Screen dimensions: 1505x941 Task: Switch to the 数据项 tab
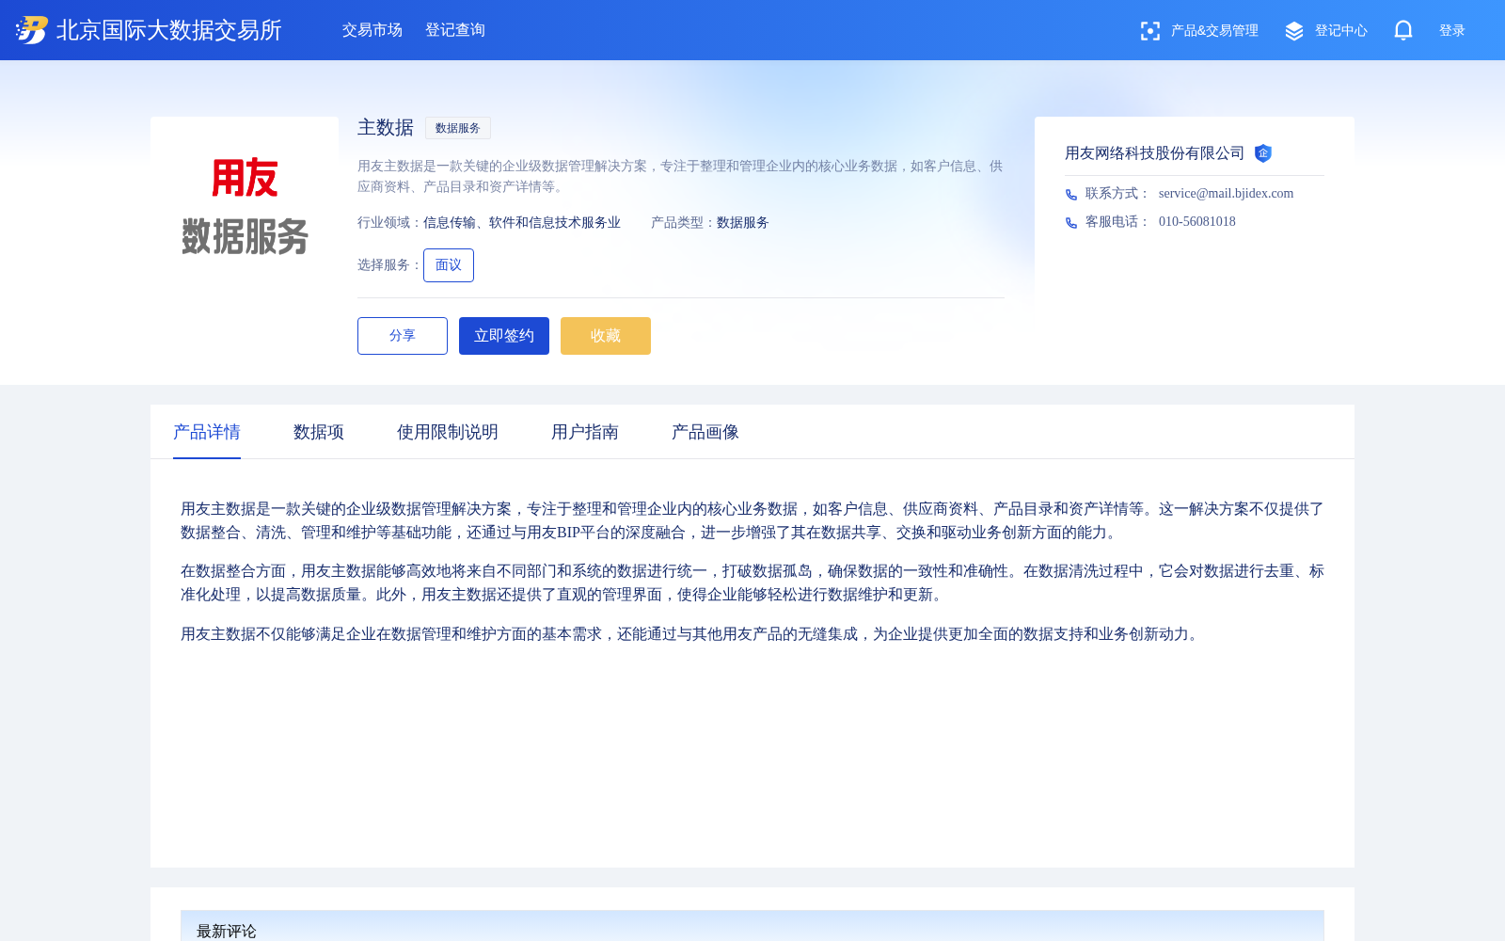[319, 432]
